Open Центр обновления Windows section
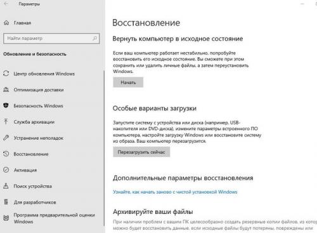Screen dimensions: 317x233 44,74
